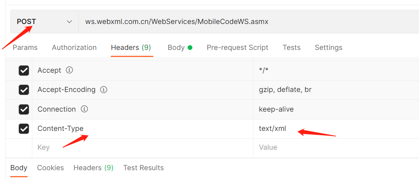This screenshot has width=419, height=180.
Task: Open the Authorization tab
Action: 74,48
